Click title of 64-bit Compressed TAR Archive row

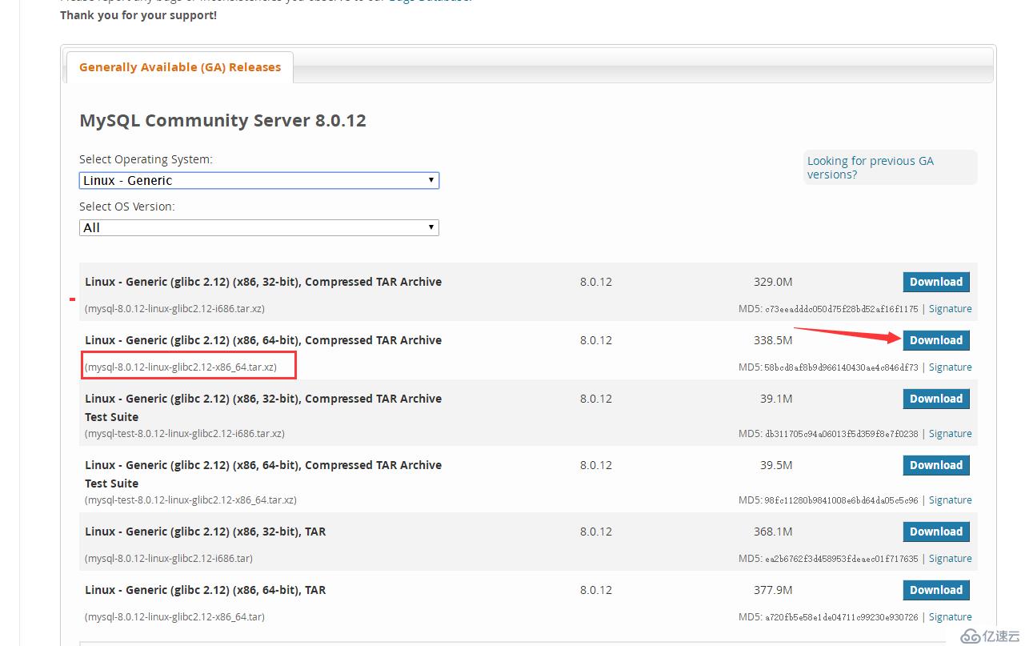click(263, 340)
